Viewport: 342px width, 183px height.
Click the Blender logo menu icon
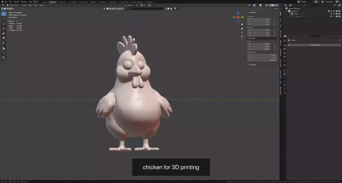point(2,2)
